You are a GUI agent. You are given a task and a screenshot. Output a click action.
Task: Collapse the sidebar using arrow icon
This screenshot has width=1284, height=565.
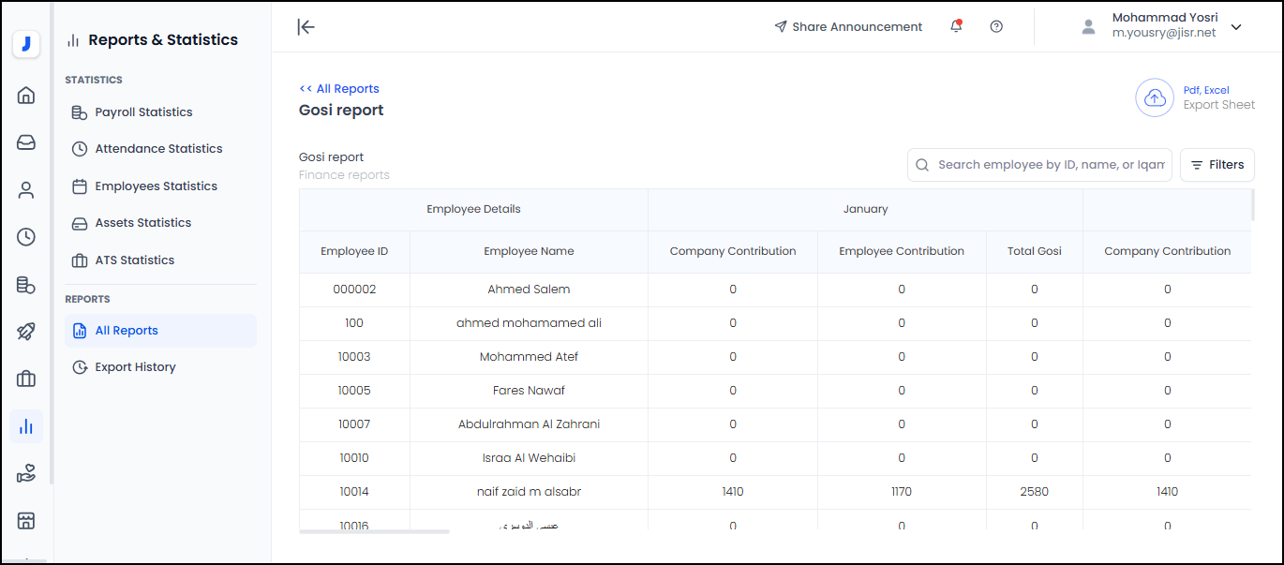[306, 27]
